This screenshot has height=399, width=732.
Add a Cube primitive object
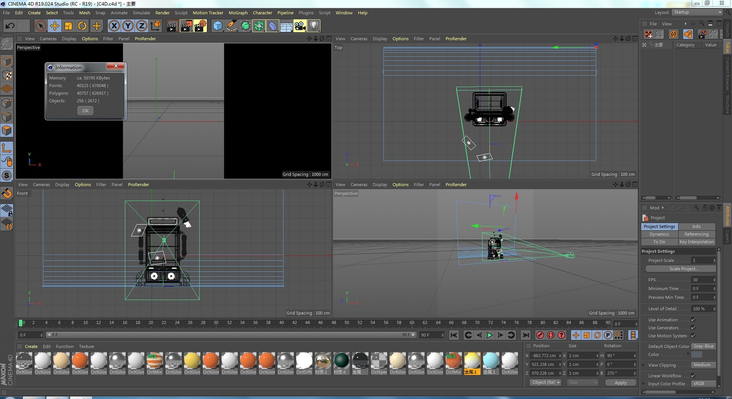pyautogui.click(x=217, y=26)
